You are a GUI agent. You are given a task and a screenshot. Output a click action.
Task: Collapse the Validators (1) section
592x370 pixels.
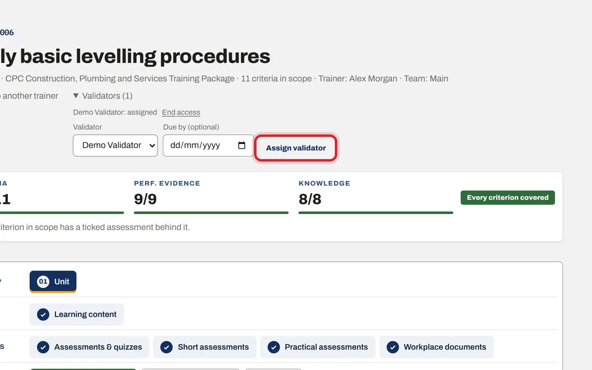pyautogui.click(x=103, y=96)
